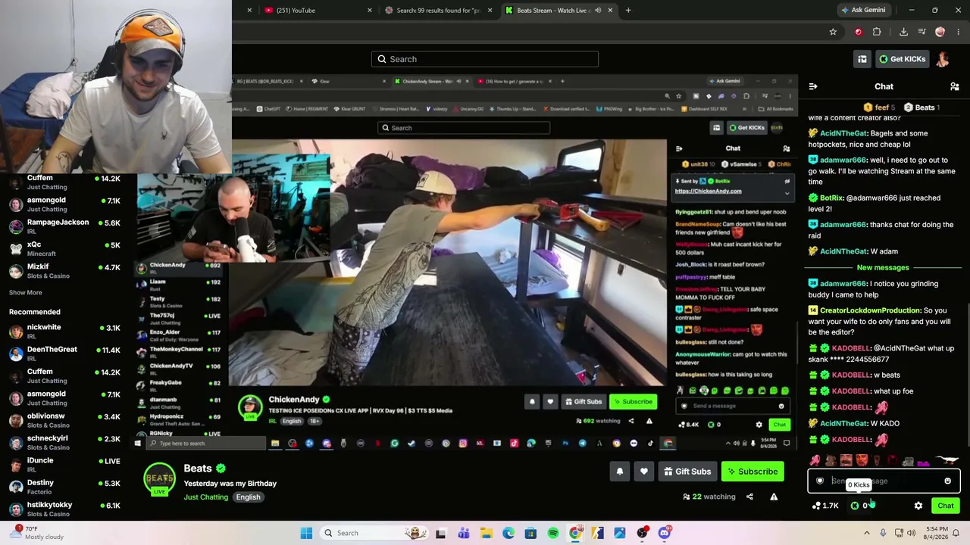Open the media controls icon in Chrome toolbar

click(x=922, y=32)
